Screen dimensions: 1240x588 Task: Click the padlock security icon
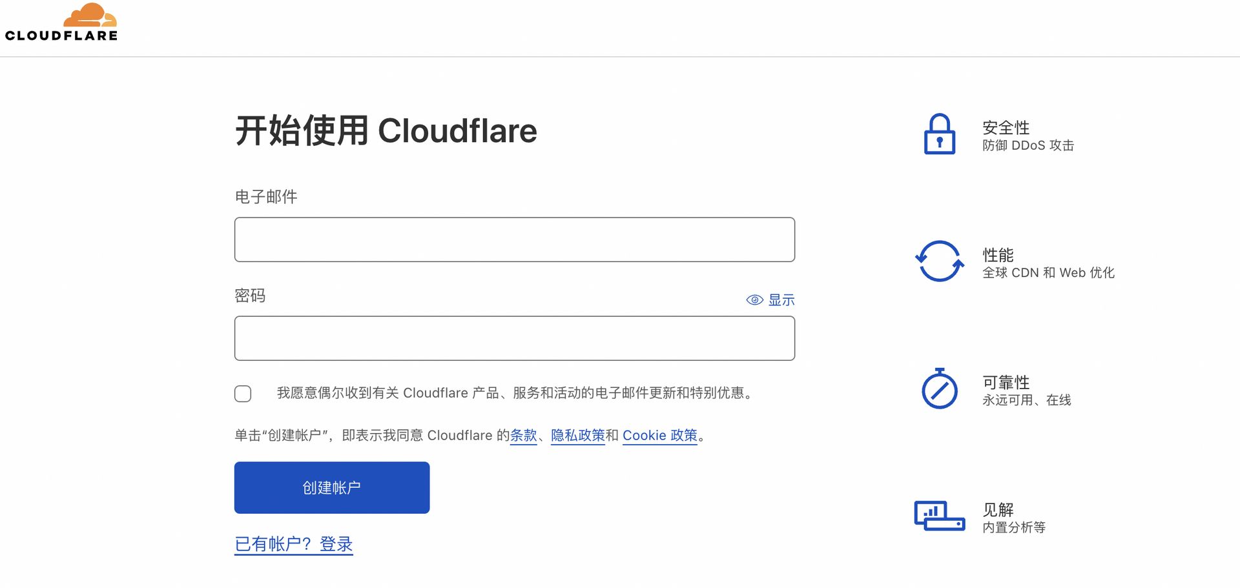940,135
